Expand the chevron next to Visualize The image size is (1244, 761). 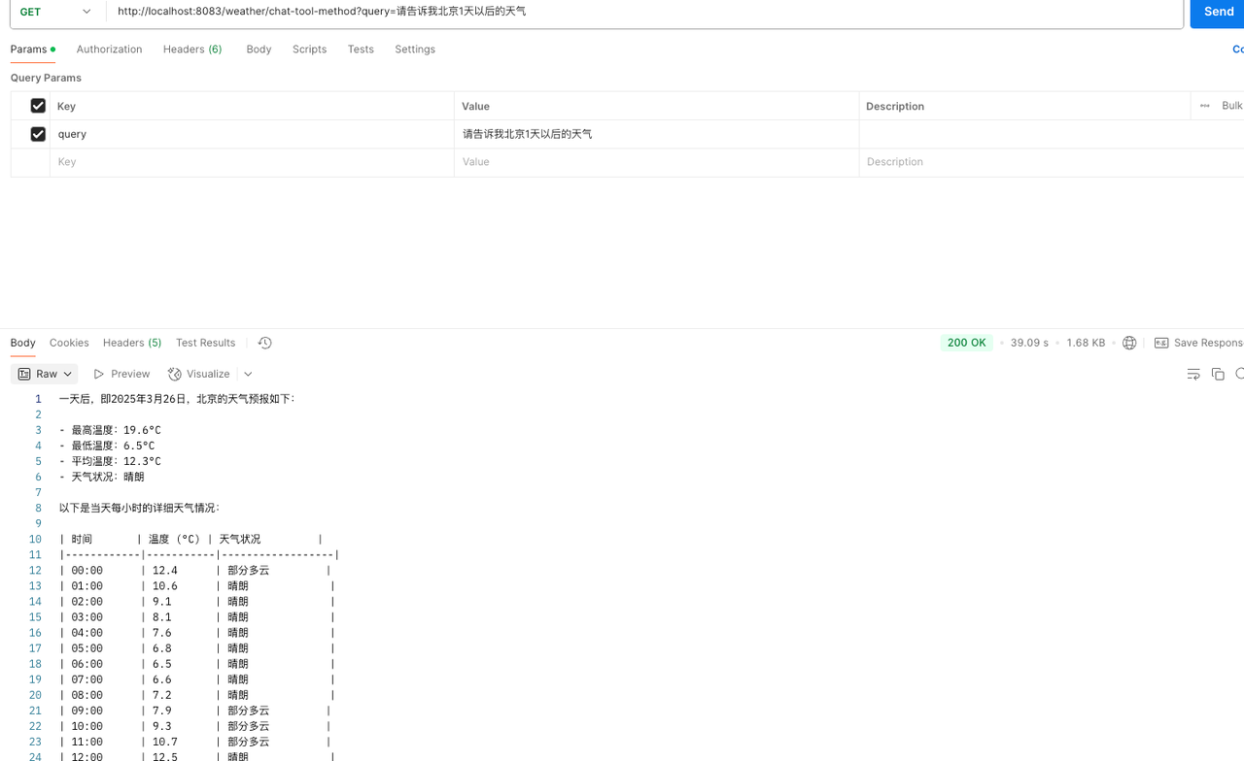tap(248, 374)
